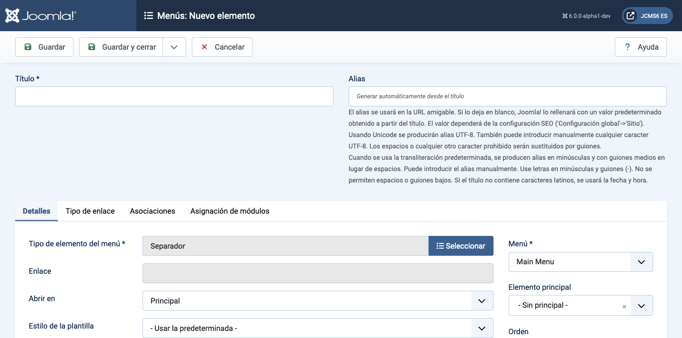Open the Abrir en dropdown
Image resolution: width=682 pixels, height=338 pixels.
318,301
